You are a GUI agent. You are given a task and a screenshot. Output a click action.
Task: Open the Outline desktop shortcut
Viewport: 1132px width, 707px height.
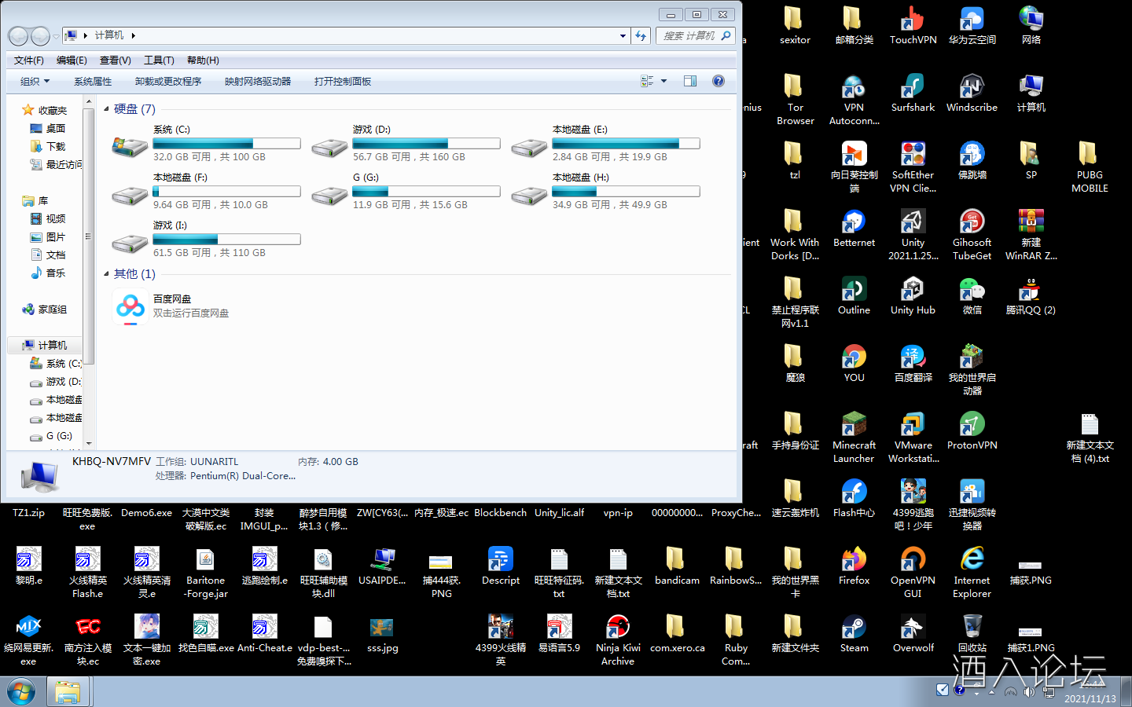coord(854,295)
